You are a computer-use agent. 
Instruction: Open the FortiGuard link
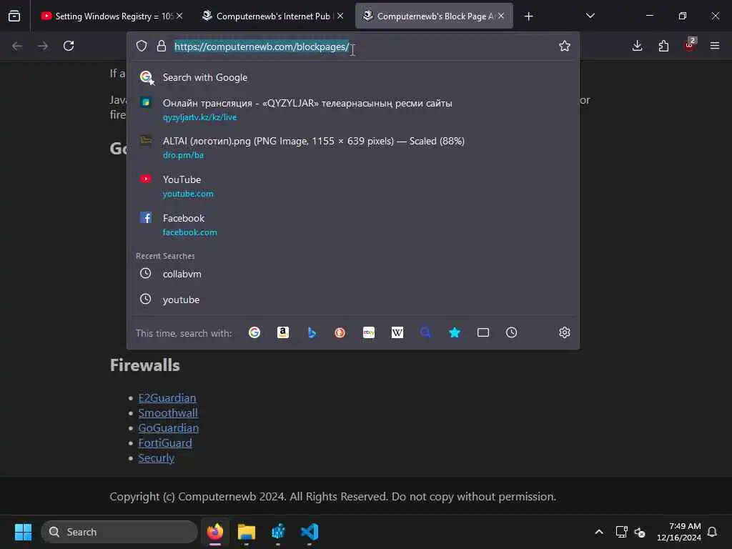click(165, 442)
